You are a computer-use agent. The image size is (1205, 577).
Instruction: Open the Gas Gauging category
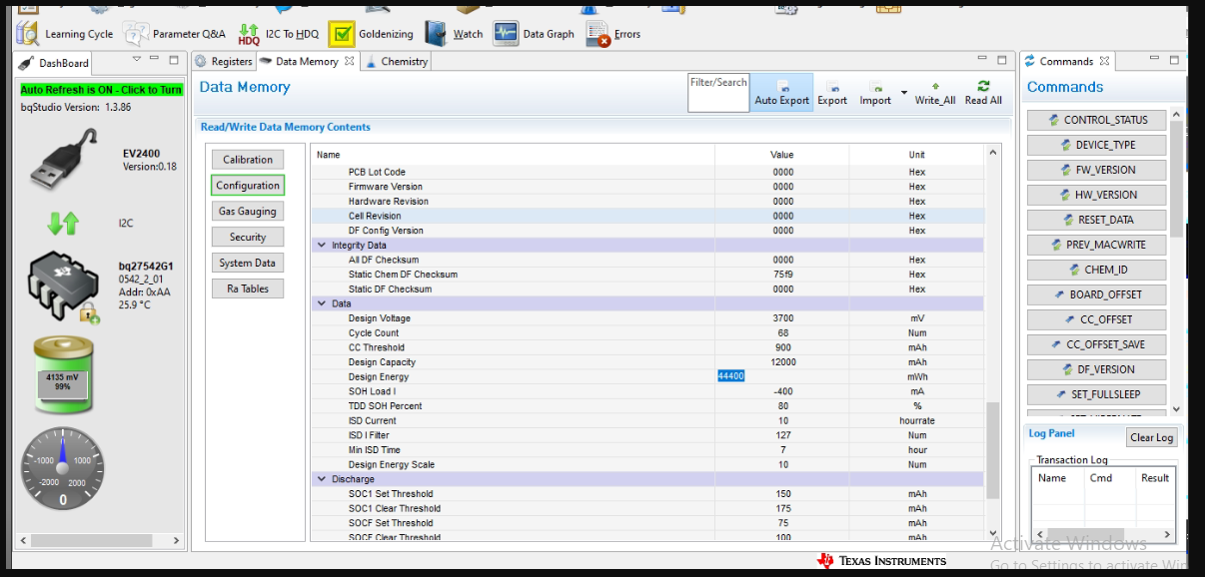[248, 212]
